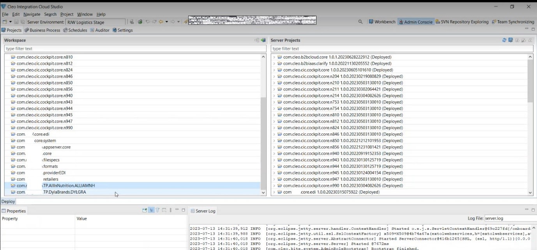Click the Workspace filter text field
The height and width of the screenshot is (250, 537).
135,49
